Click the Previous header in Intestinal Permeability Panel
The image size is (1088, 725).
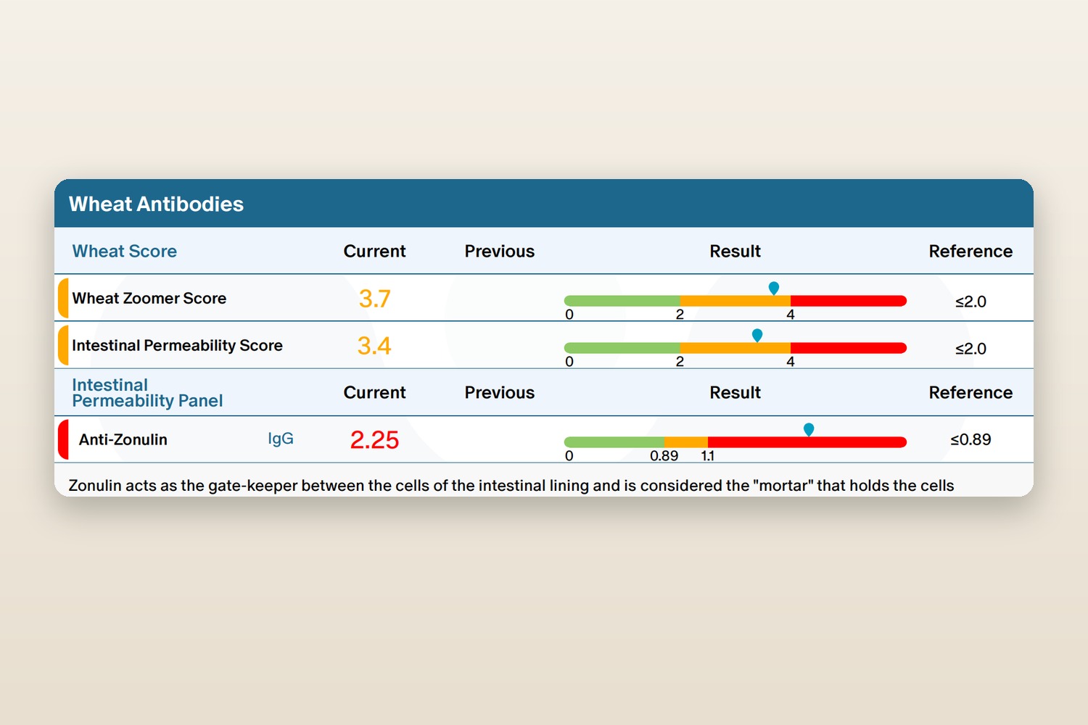coord(500,392)
